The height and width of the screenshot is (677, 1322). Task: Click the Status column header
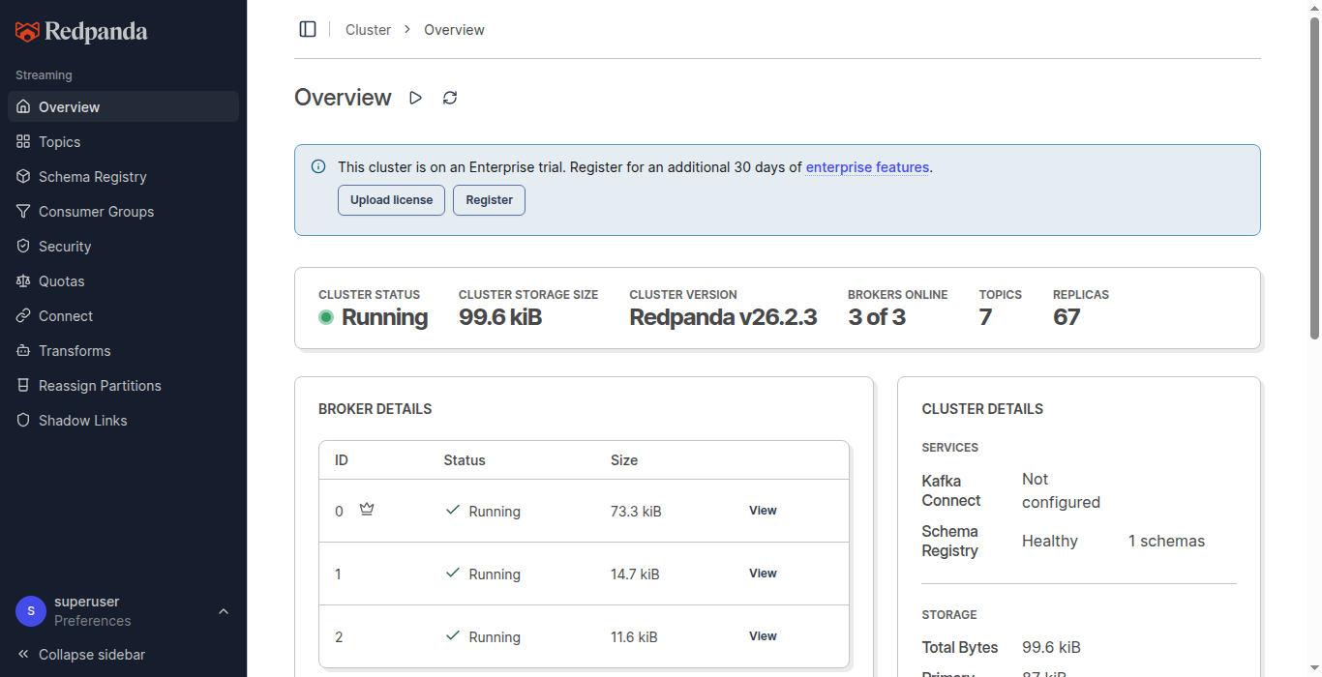point(465,460)
